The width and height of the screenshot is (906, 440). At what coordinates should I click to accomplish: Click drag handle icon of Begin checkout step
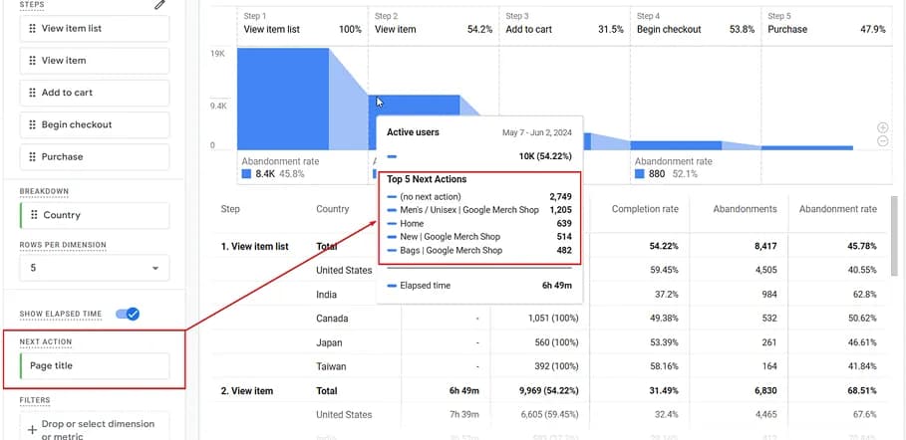click(x=32, y=124)
